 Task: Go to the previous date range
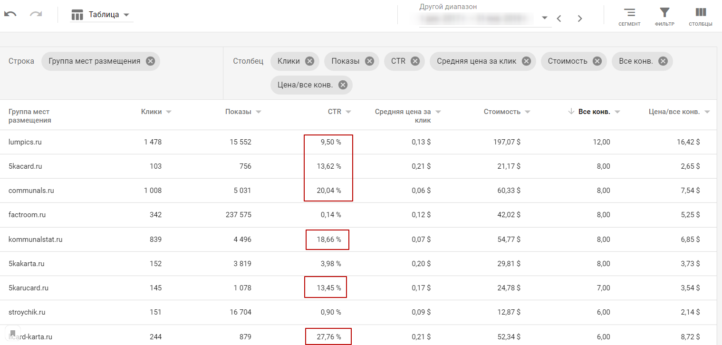click(559, 19)
